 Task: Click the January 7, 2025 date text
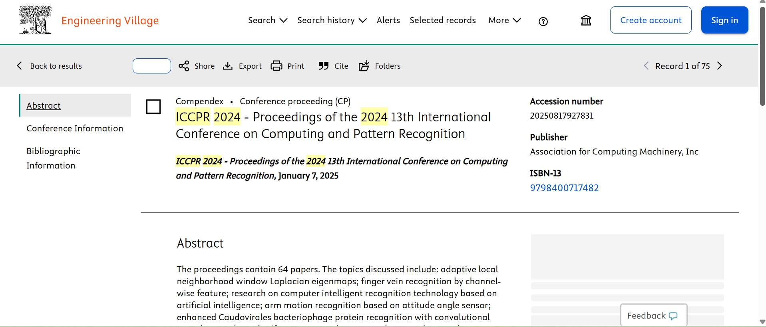coord(308,176)
